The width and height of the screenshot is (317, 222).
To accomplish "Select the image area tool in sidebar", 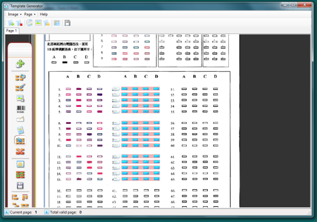I will (x=20, y=98).
